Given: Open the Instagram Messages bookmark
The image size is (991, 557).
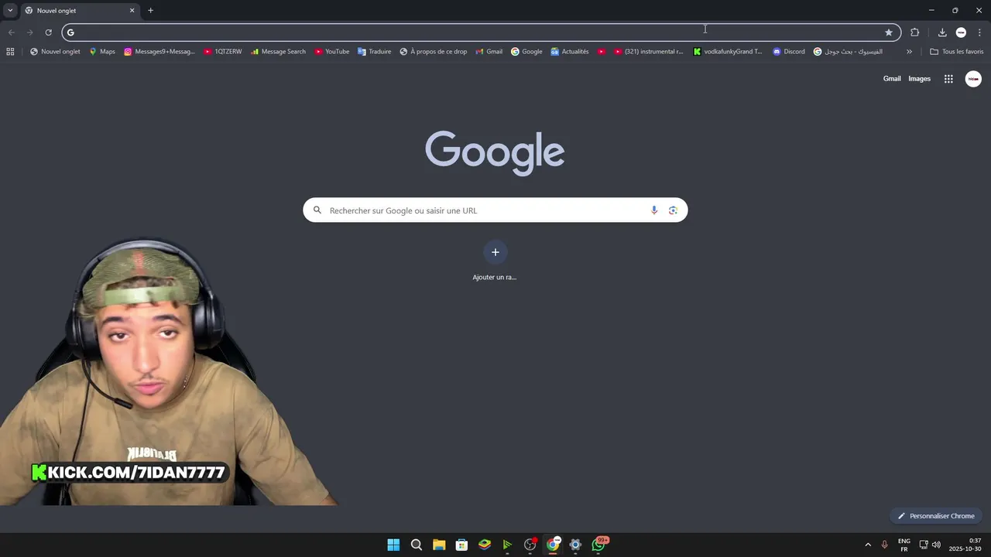Looking at the screenshot, I should pos(159,52).
